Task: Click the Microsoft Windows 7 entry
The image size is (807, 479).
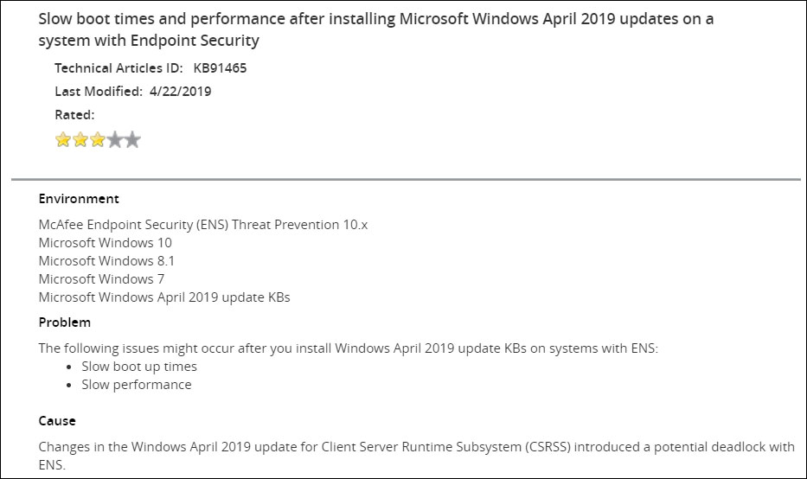Action: [x=101, y=279]
